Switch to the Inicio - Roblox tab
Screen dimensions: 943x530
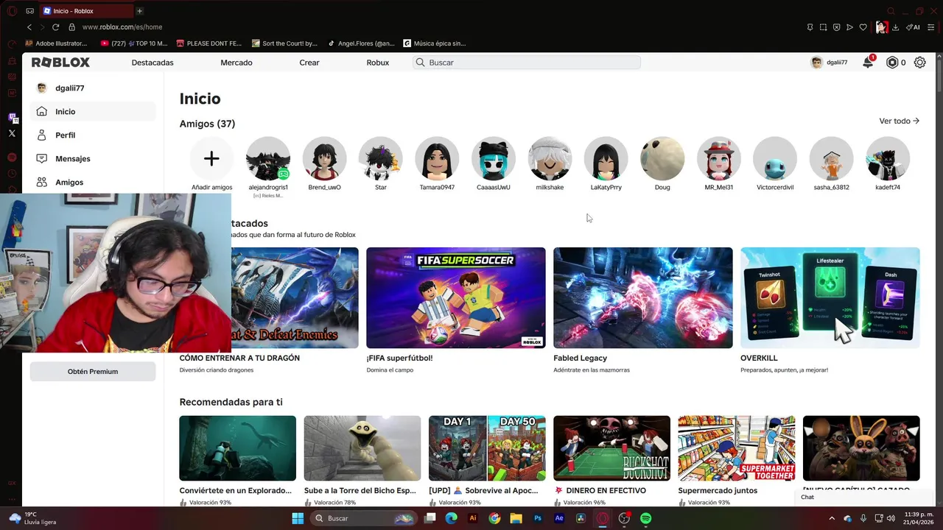(x=85, y=11)
